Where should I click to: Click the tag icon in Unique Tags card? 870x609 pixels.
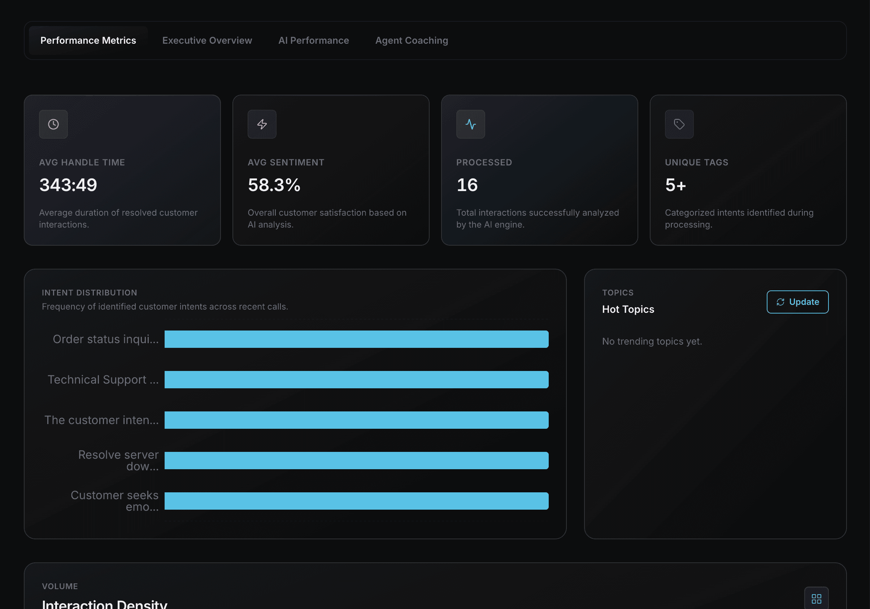point(679,124)
